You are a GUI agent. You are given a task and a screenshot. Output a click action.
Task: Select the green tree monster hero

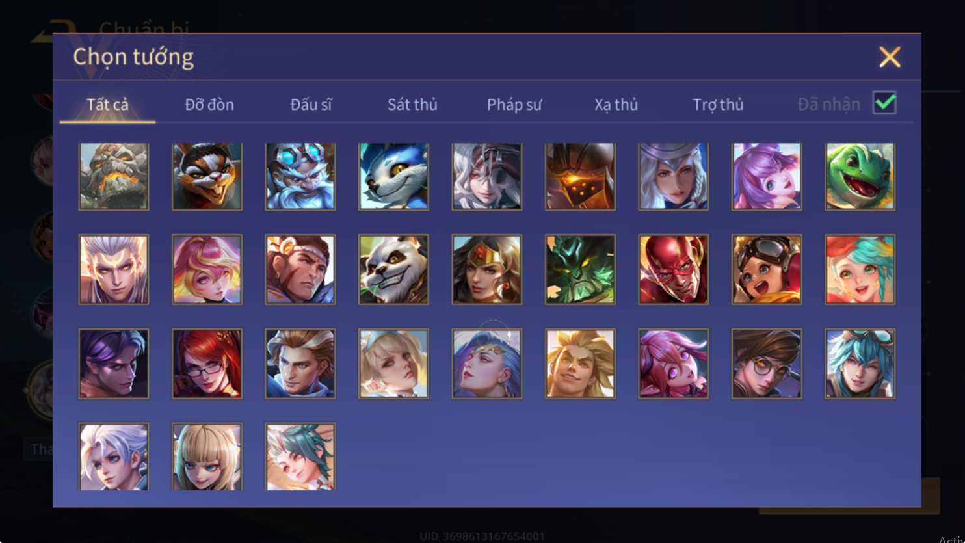pyautogui.click(x=580, y=270)
